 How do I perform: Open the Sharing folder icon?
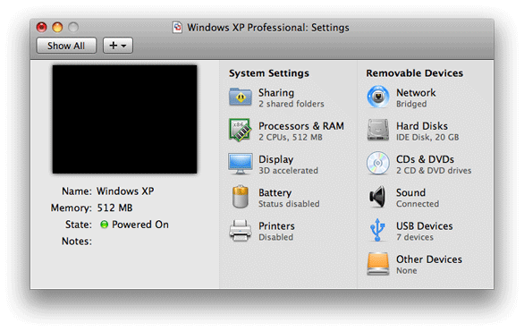coord(240,97)
